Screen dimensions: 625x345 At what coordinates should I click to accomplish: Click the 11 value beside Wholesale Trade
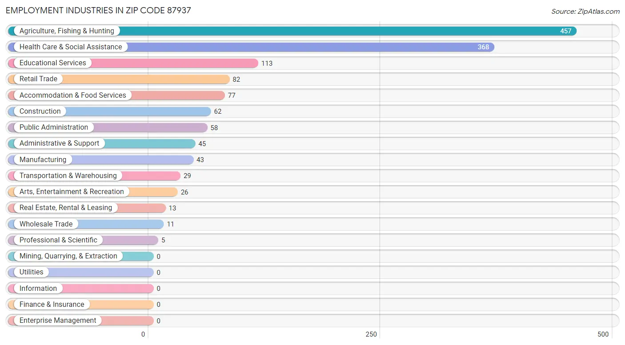coord(171,224)
